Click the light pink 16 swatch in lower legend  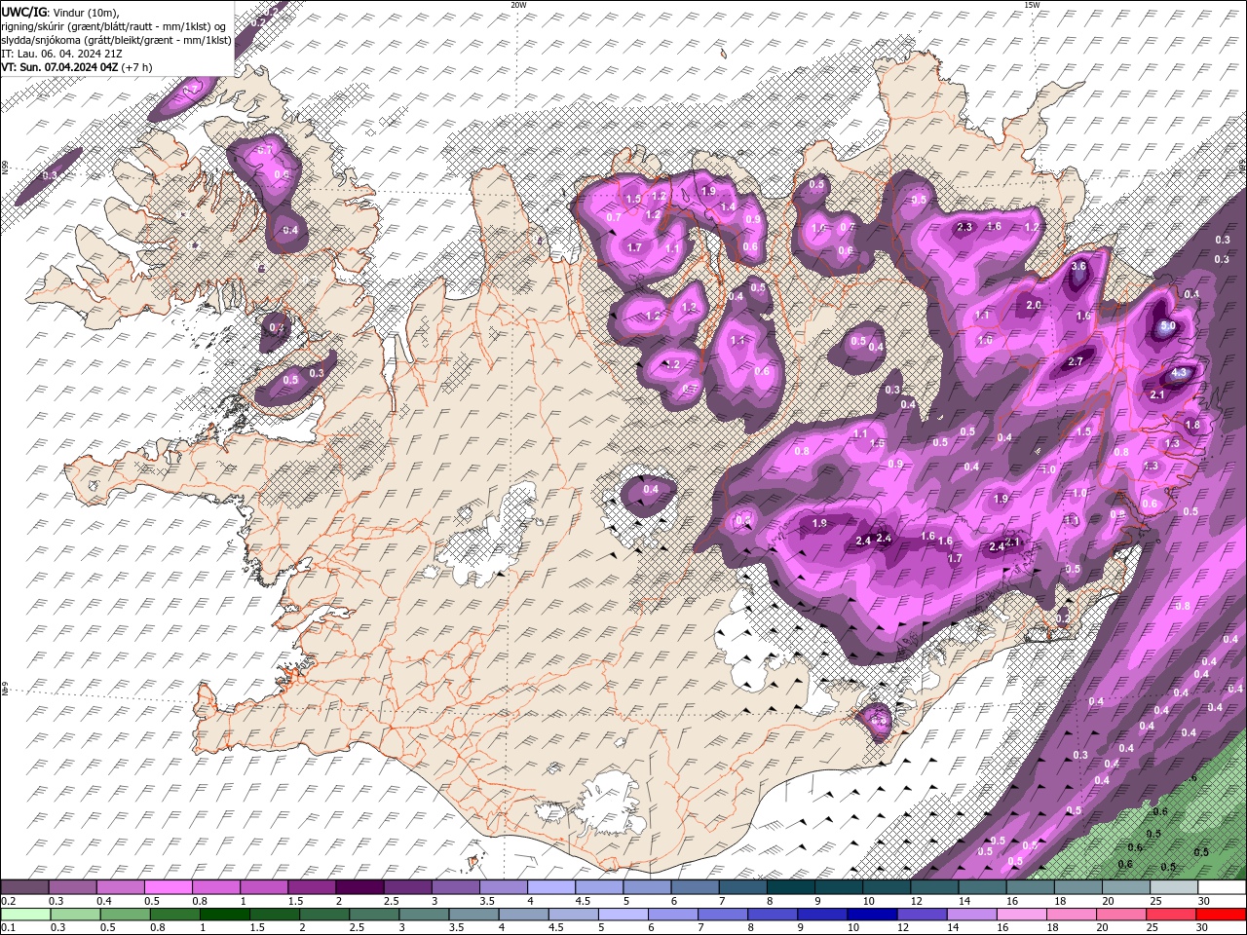pyautogui.click(x=1021, y=915)
